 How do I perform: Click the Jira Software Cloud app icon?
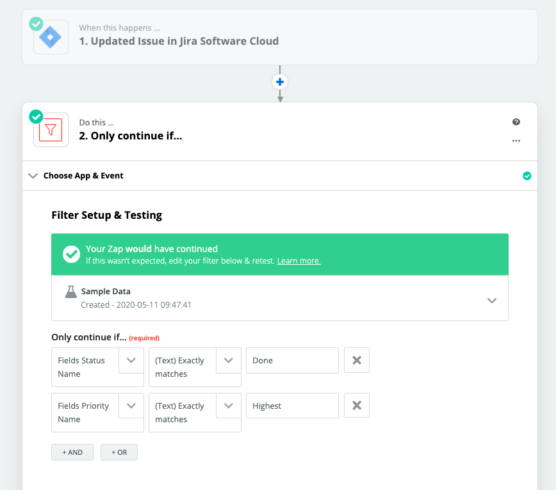point(51,36)
